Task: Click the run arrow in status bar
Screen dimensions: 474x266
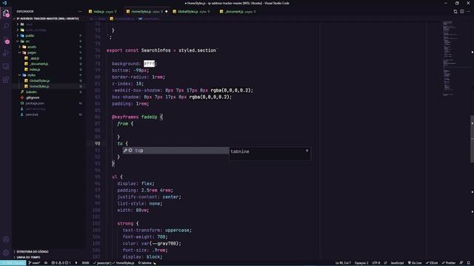Action: click(x=76, y=263)
